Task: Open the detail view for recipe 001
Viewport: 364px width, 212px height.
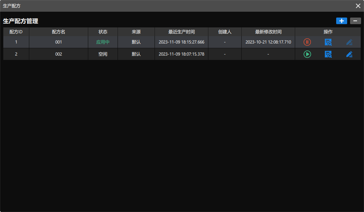Action: [328, 42]
